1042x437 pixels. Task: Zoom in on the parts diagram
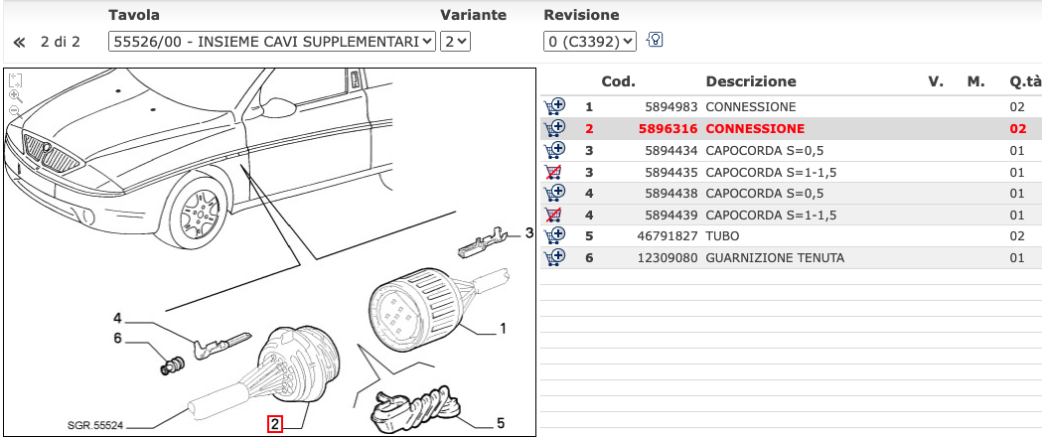pos(15,95)
